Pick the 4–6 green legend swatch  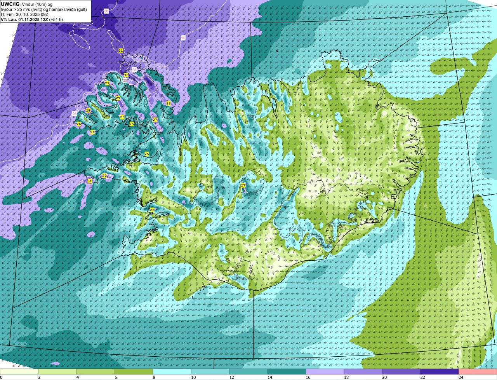coord(96,371)
